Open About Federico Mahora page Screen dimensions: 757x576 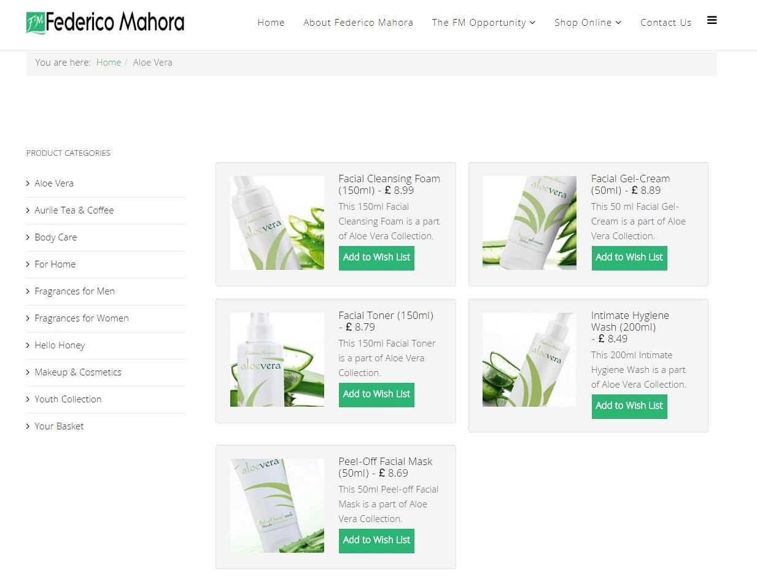358,23
